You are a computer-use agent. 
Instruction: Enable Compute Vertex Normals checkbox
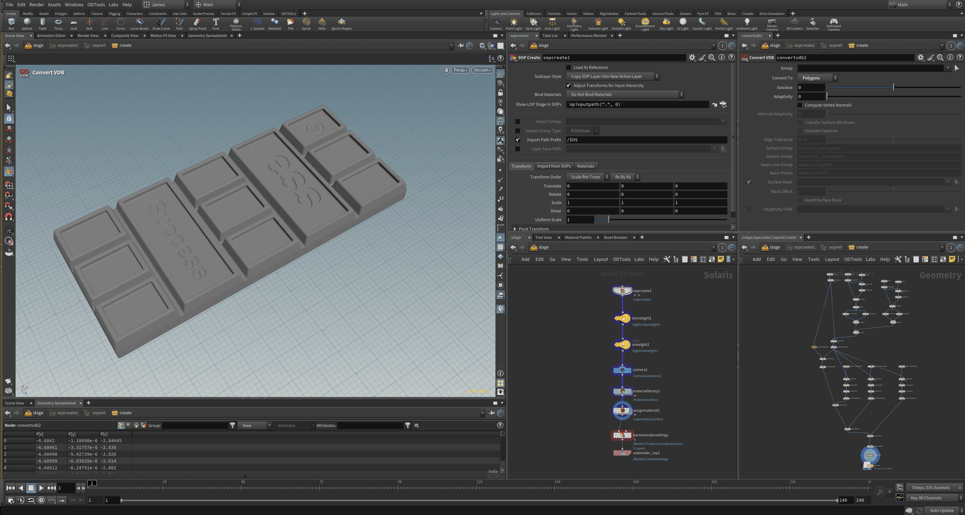pos(800,105)
